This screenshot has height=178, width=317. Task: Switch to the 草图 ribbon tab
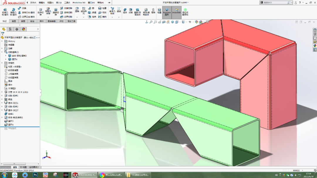click(14, 21)
